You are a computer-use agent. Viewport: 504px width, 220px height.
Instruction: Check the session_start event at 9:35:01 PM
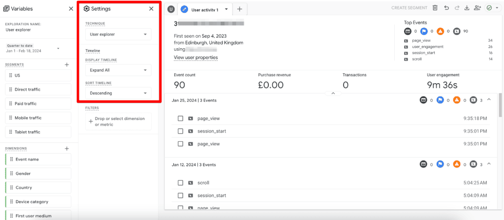pos(180,131)
